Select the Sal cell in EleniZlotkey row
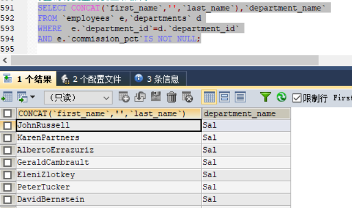The width and height of the screenshot is (352, 208). pos(246,175)
